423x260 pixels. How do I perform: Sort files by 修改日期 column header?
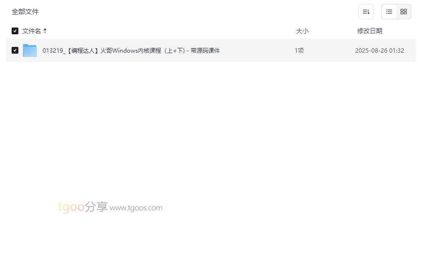click(370, 31)
